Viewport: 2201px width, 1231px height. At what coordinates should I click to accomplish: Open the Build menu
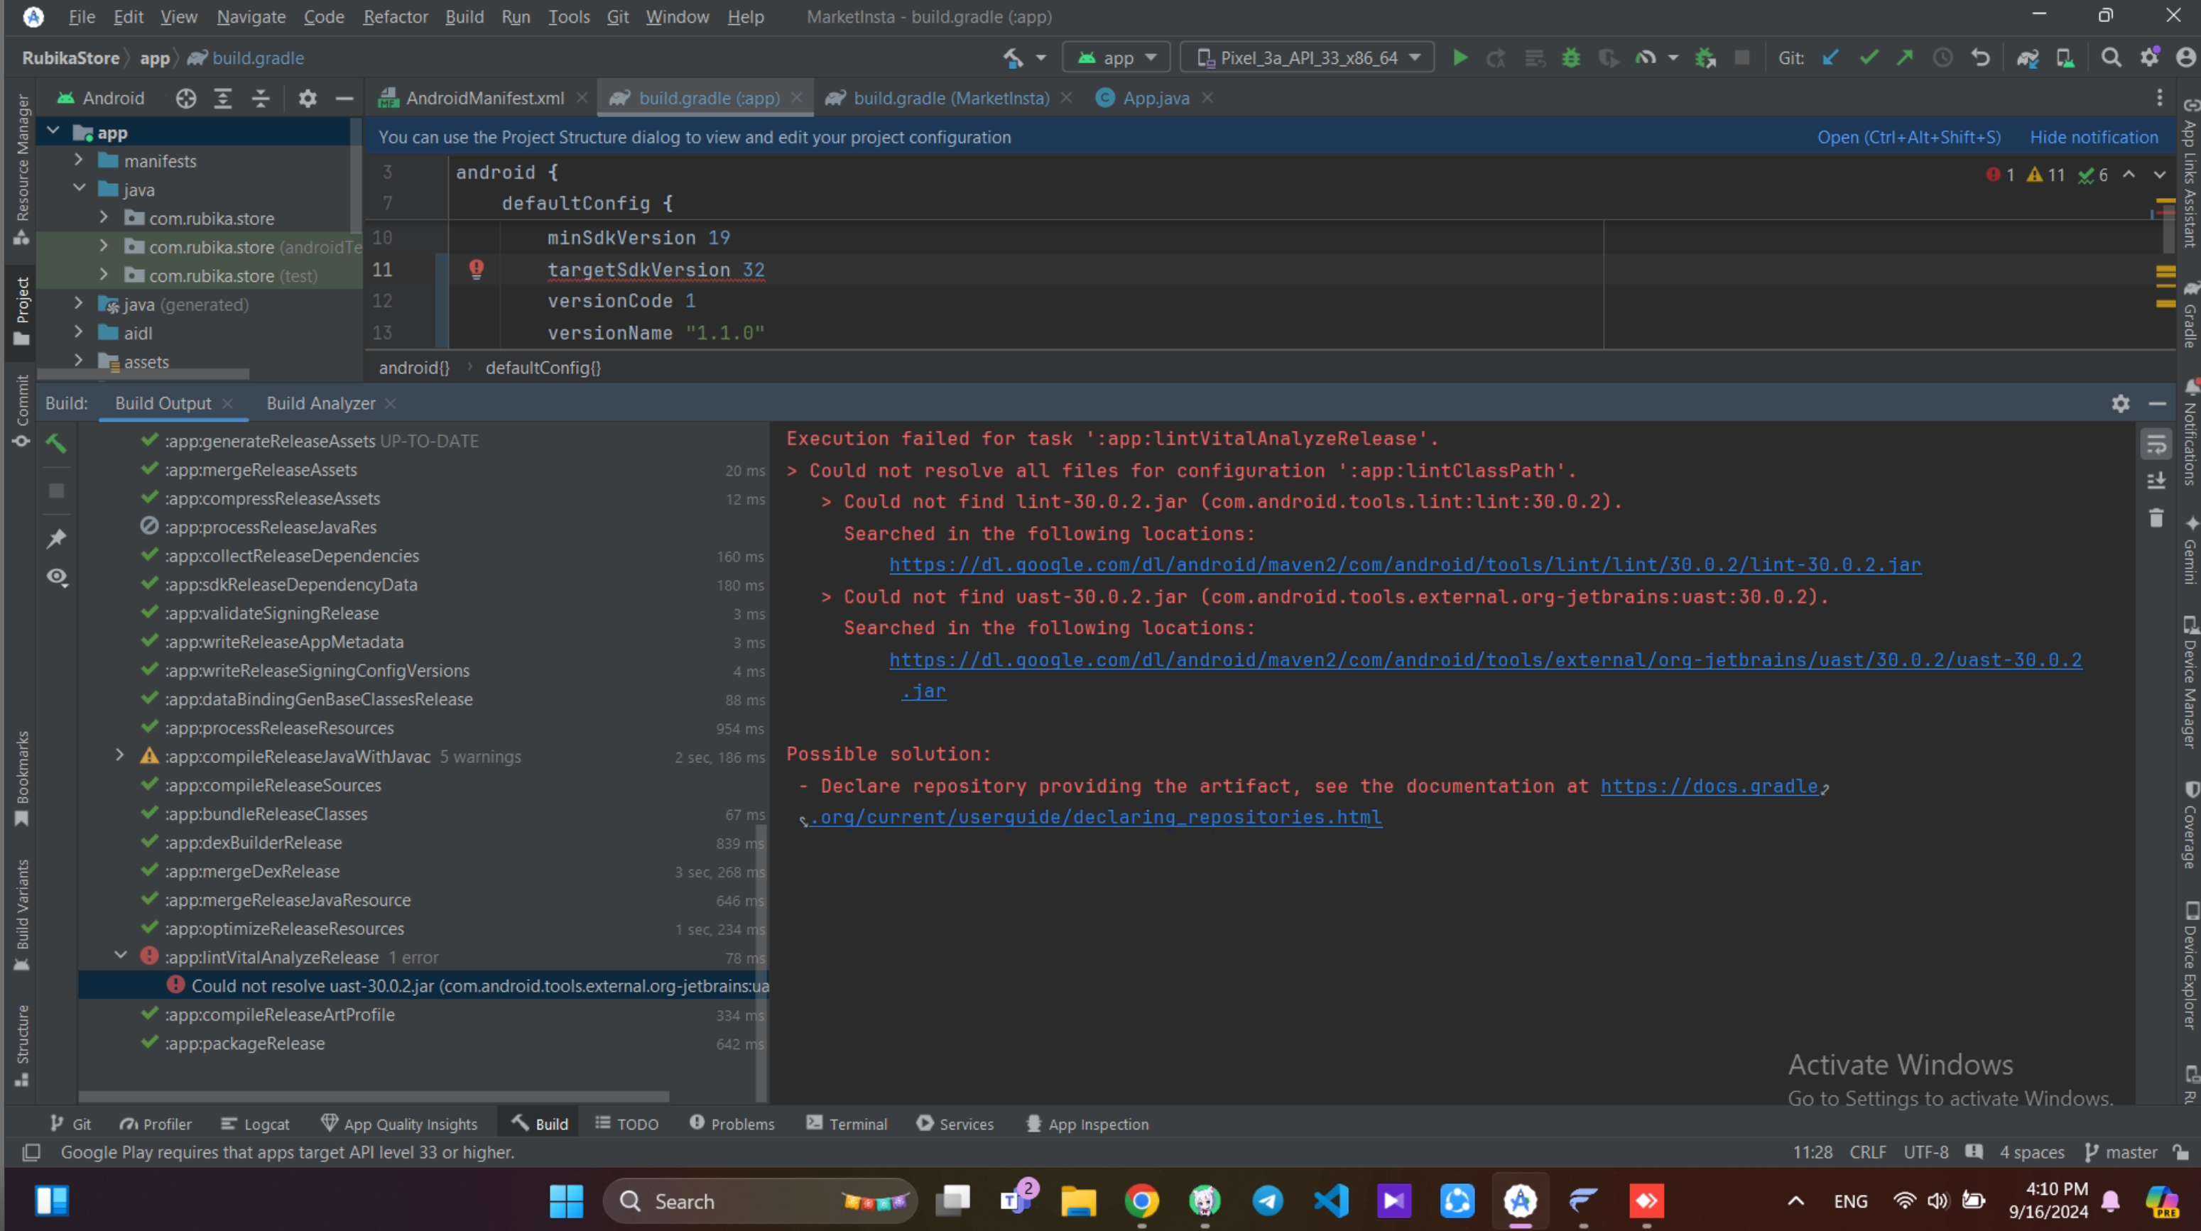click(464, 16)
